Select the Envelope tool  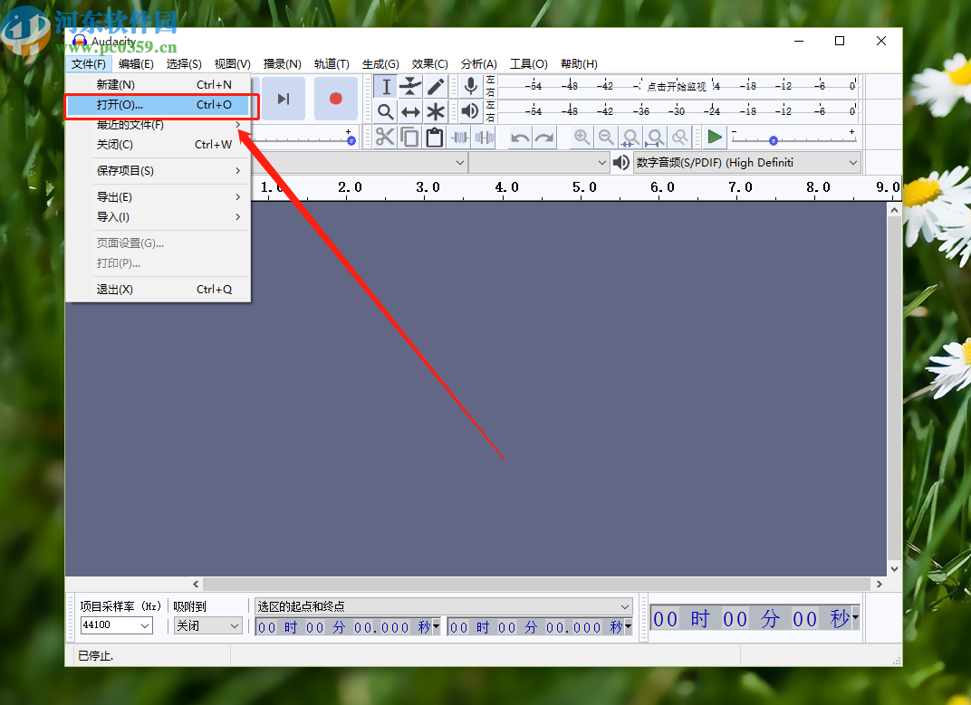point(410,87)
